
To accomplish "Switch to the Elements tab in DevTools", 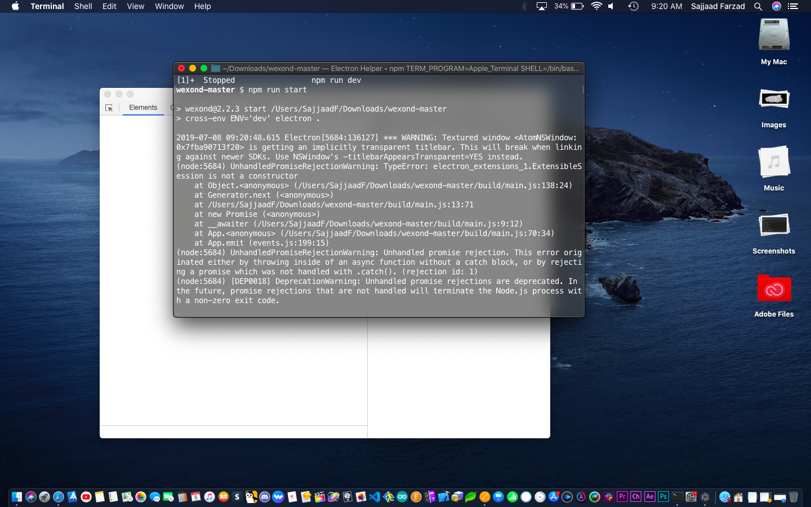I will click(142, 108).
